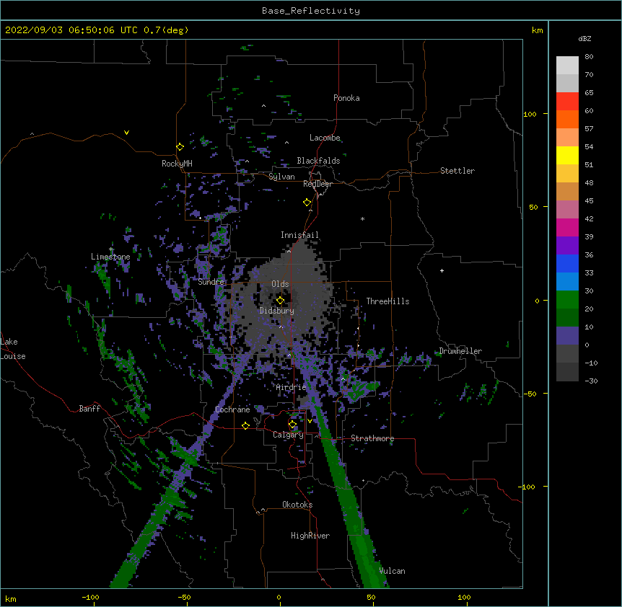Select the Olds label
This screenshot has width=622, height=607.
click(x=280, y=284)
